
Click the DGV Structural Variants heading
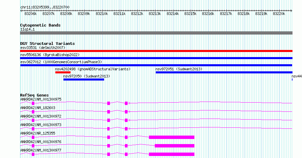(48, 43)
